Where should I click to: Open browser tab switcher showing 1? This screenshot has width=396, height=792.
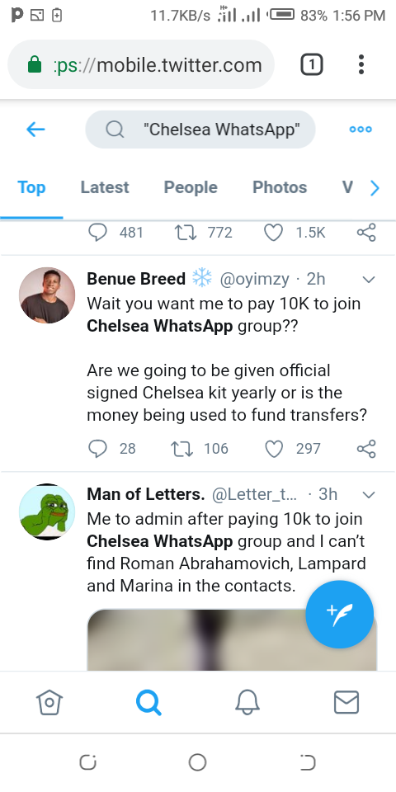tap(312, 64)
